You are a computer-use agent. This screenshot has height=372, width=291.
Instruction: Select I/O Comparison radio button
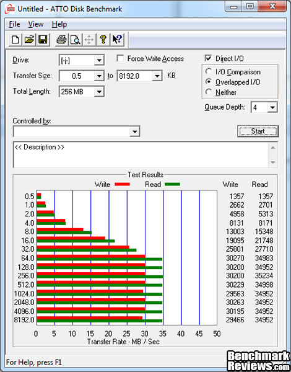209,71
